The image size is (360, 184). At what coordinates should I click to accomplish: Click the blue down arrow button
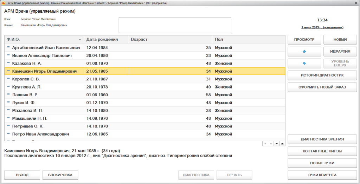click(304, 64)
